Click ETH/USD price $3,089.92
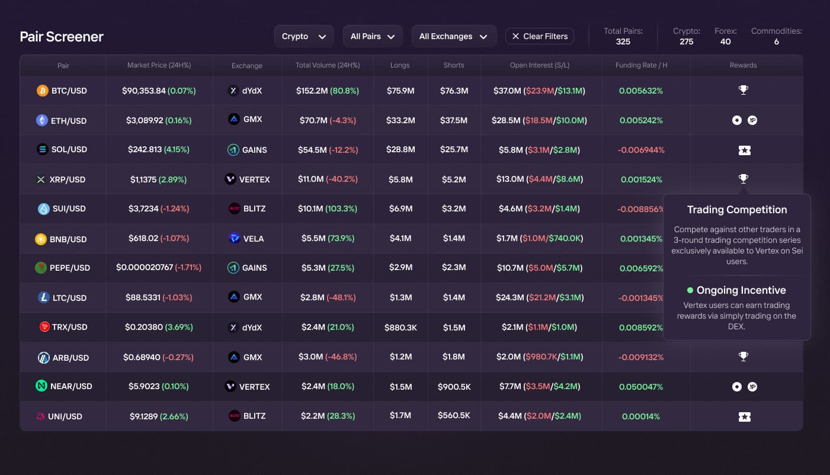The image size is (830, 475). click(x=145, y=120)
